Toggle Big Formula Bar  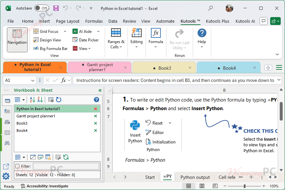tap(50, 49)
